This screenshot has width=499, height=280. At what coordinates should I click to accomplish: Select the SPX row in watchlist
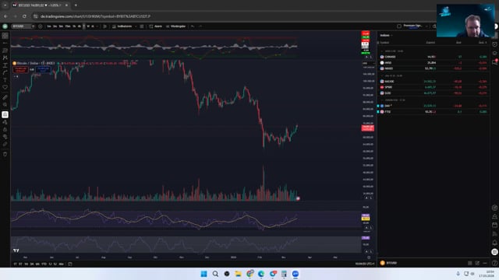[434, 87]
